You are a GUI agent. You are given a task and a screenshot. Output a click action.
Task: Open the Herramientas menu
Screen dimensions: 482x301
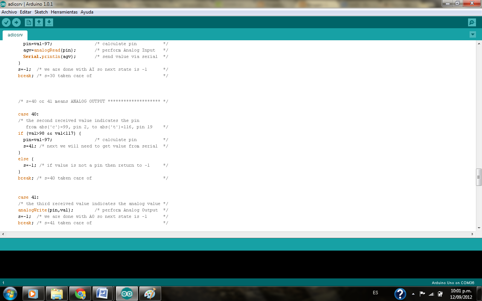(64, 12)
